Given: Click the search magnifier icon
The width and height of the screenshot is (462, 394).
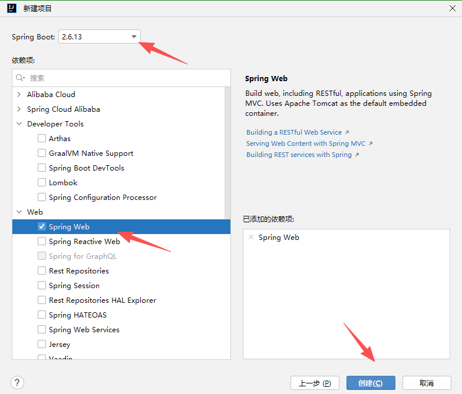Looking at the screenshot, I should pos(21,78).
